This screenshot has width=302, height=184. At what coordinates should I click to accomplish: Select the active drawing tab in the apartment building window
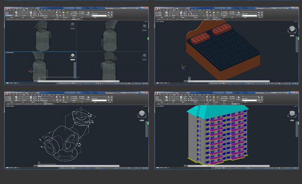tap(236, 104)
